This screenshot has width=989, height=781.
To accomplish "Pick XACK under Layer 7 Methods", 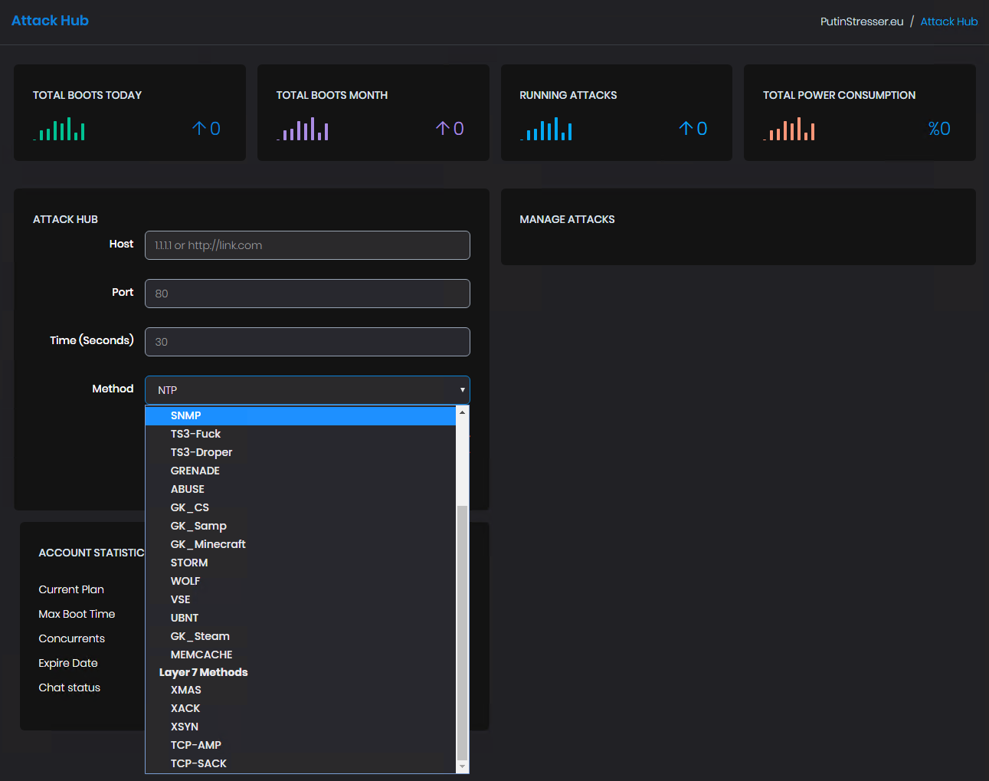I will point(300,708).
